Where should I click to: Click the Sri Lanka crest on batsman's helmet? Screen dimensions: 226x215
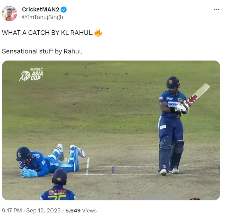[171, 82]
